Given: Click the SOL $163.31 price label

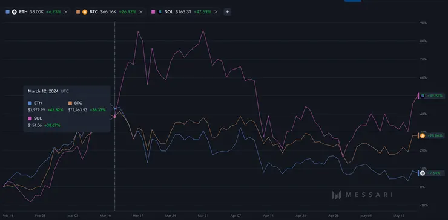Looking at the screenshot, I should 183,12.
